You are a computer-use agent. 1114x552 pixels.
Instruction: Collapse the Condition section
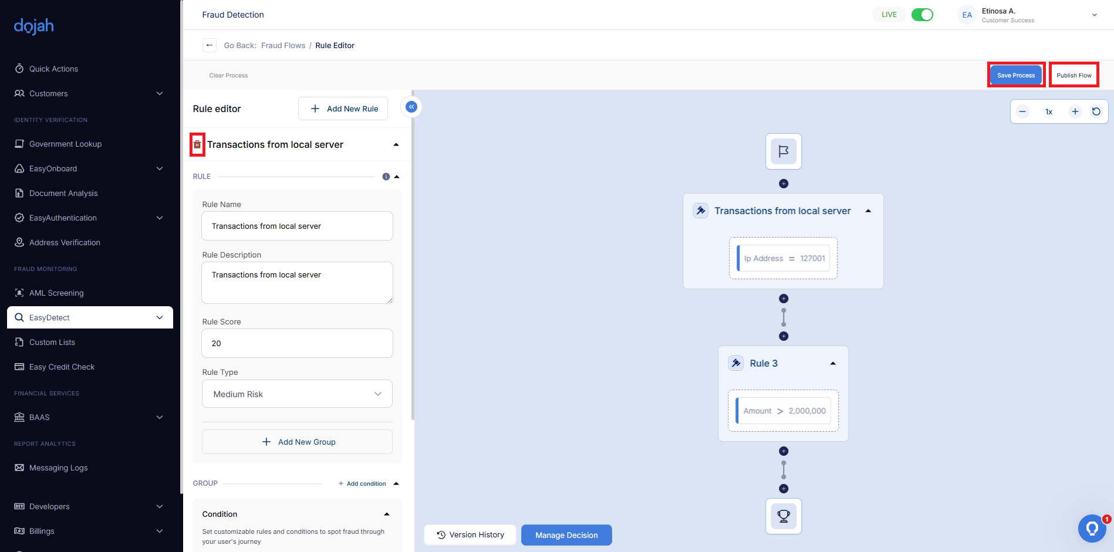pyautogui.click(x=387, y=514)
